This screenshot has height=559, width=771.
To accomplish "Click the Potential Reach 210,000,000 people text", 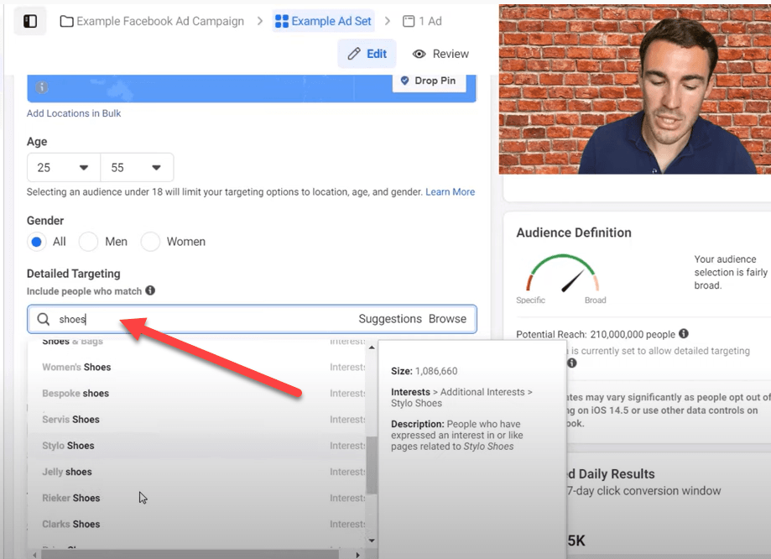I will tap(596, 335).
